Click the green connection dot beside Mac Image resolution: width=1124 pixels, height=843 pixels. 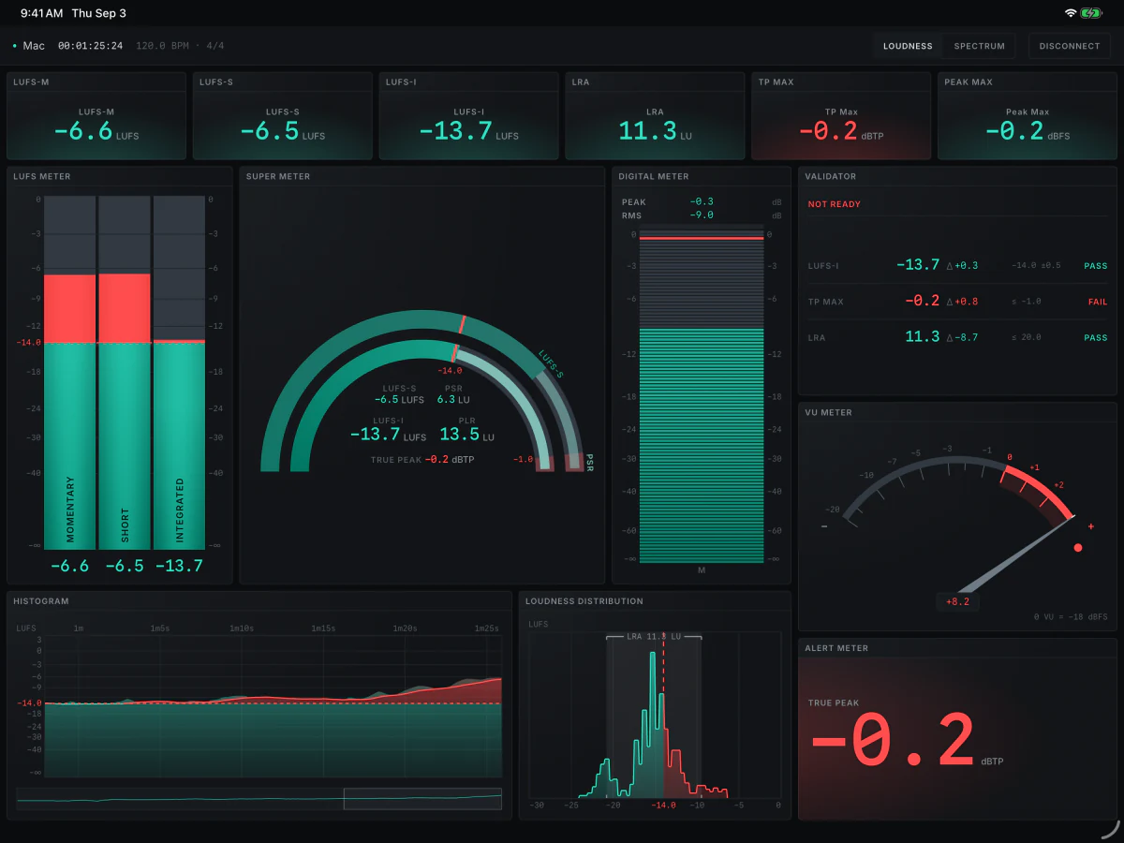tap(15, 46)
